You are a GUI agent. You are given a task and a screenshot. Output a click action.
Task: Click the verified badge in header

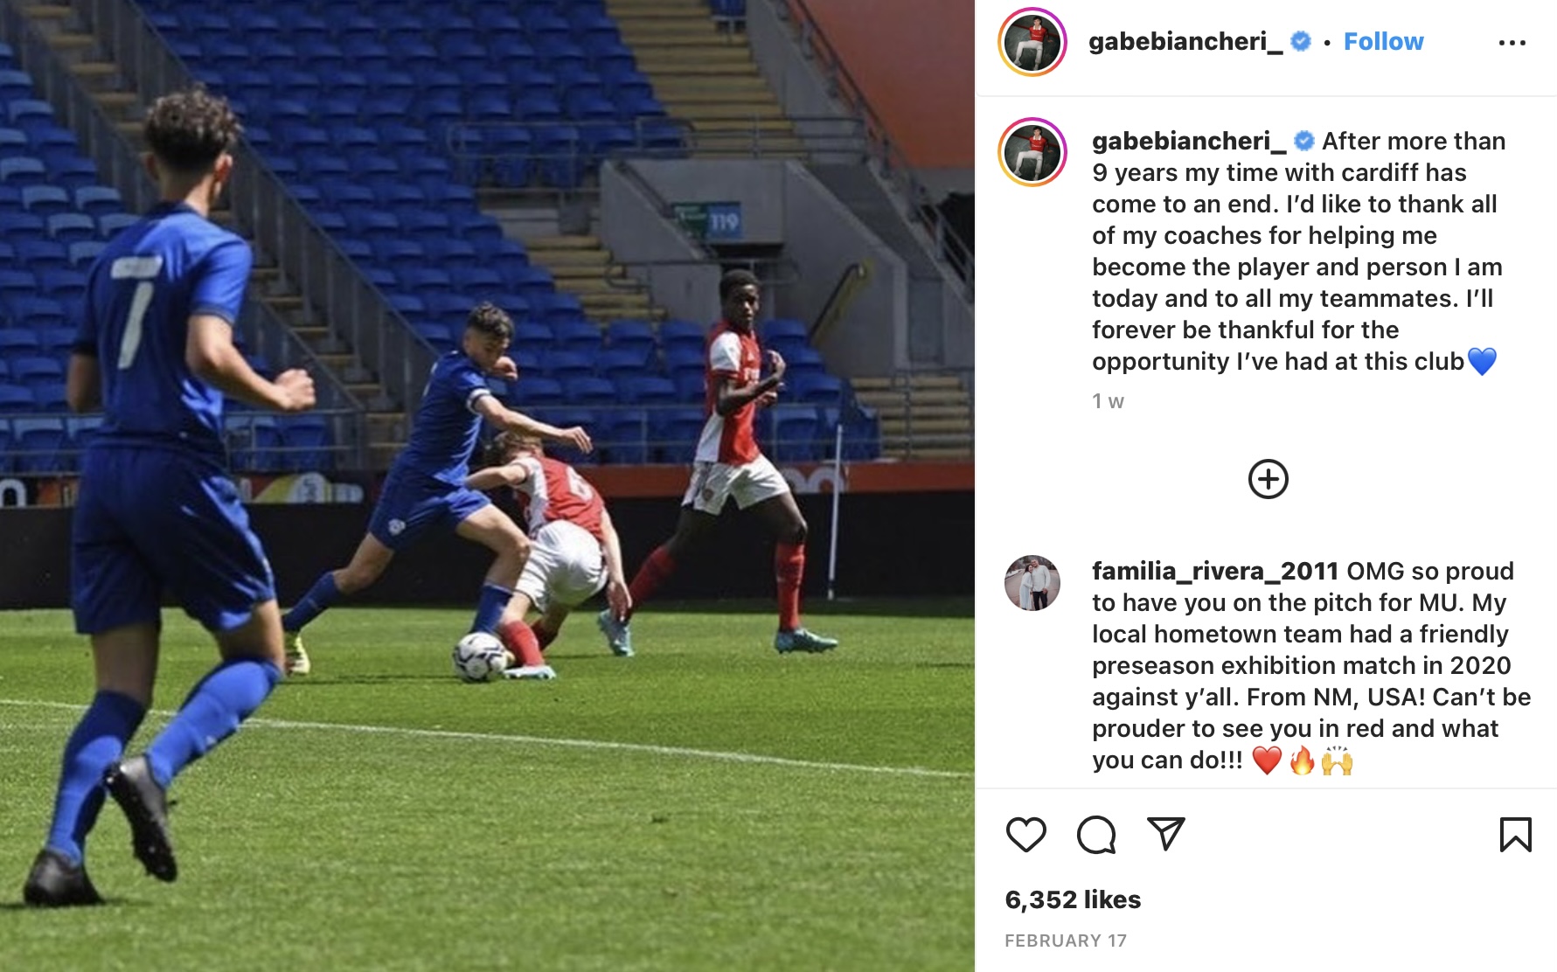(x=1301, y=41)
